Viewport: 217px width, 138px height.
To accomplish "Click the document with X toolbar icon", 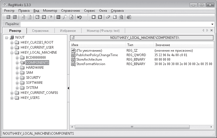I will (x=71, y=17).
